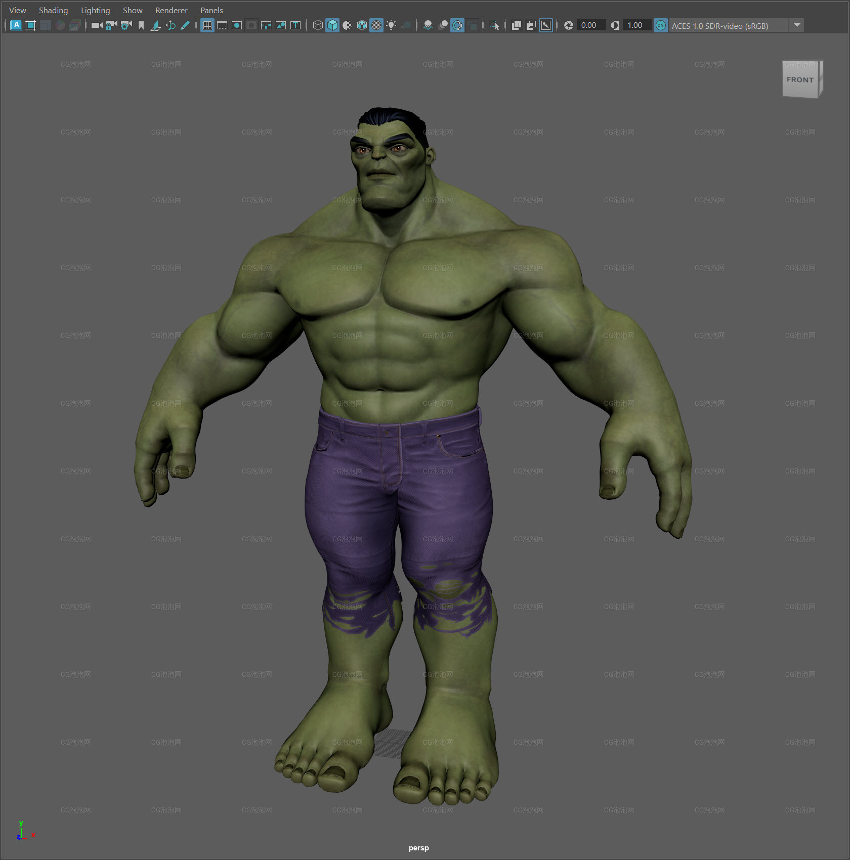
Task: Open the Panels menu
Action: 211,10
